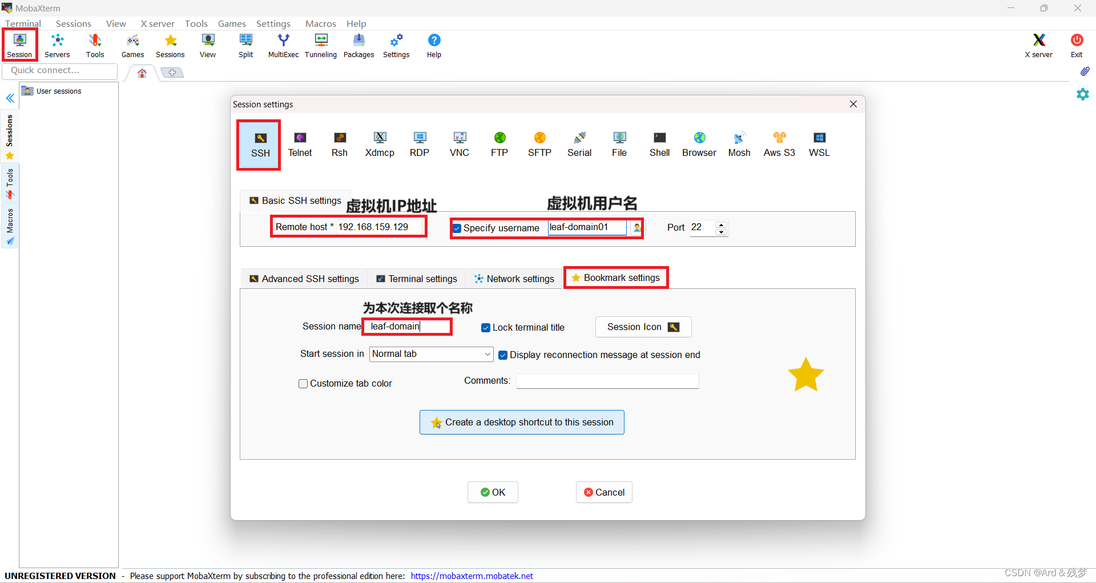
Task: Click the paperclip attachment icon
Action: point(1085,71)
